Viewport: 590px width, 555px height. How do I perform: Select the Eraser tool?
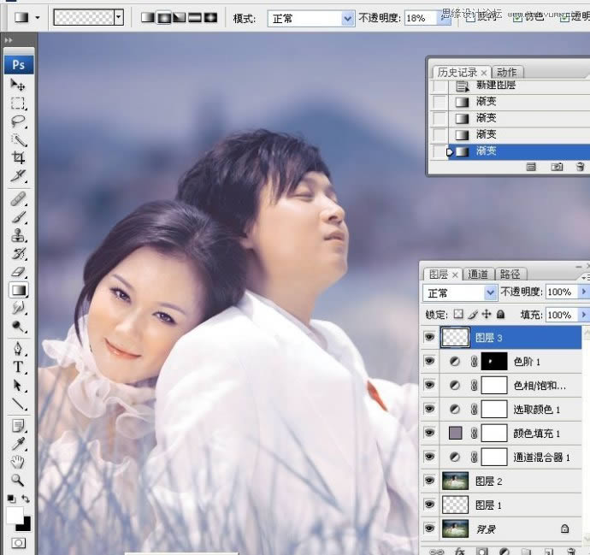click(18, 273)
